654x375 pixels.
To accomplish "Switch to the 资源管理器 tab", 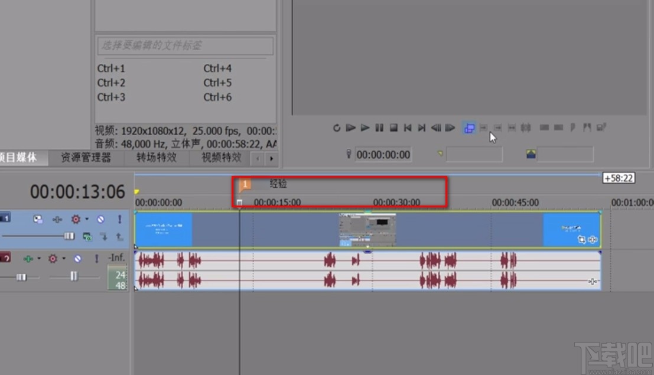I will pos(86,158).
